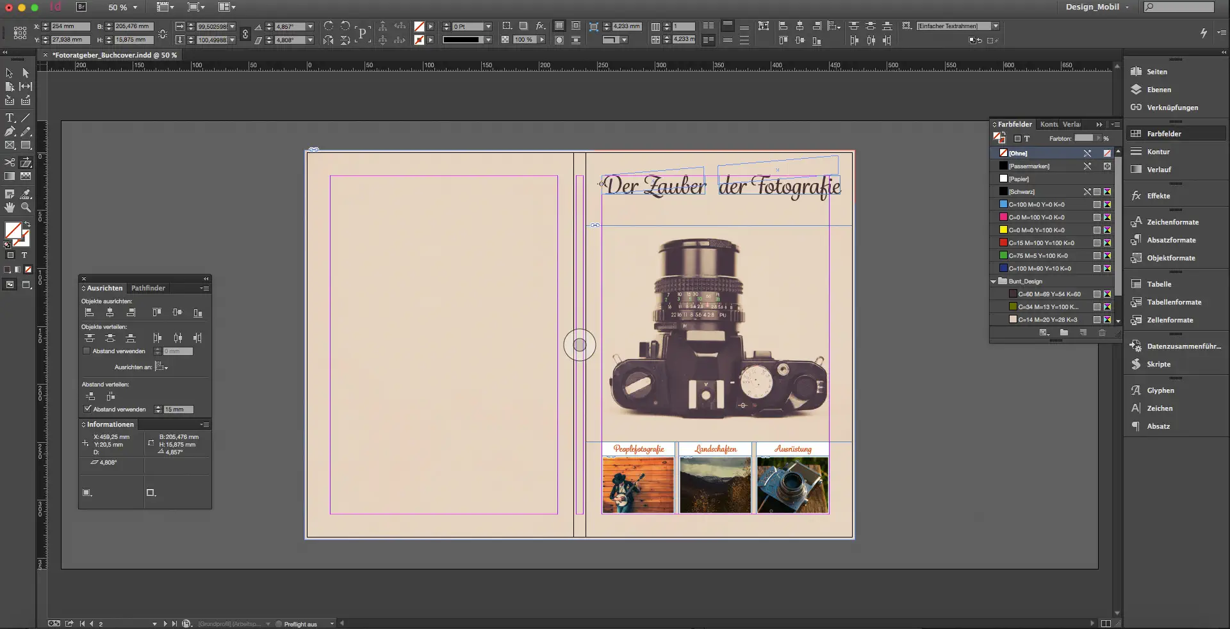Select the Type tool
The image size is (1230, 629).
[10, 118]
